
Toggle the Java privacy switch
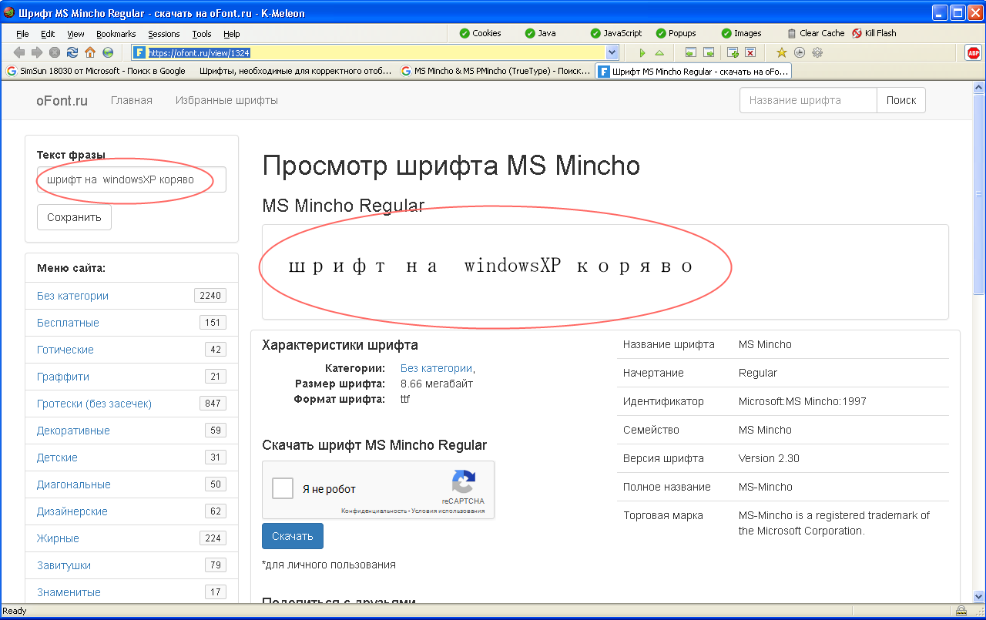coord(540,33)
